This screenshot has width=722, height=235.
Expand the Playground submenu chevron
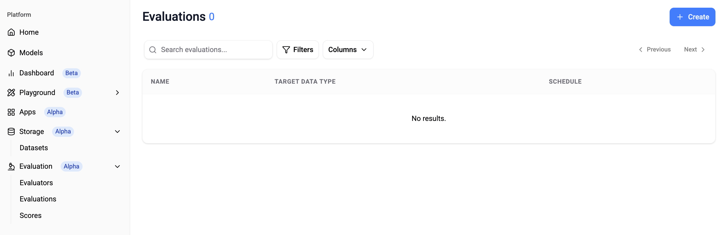click(117, 92)
